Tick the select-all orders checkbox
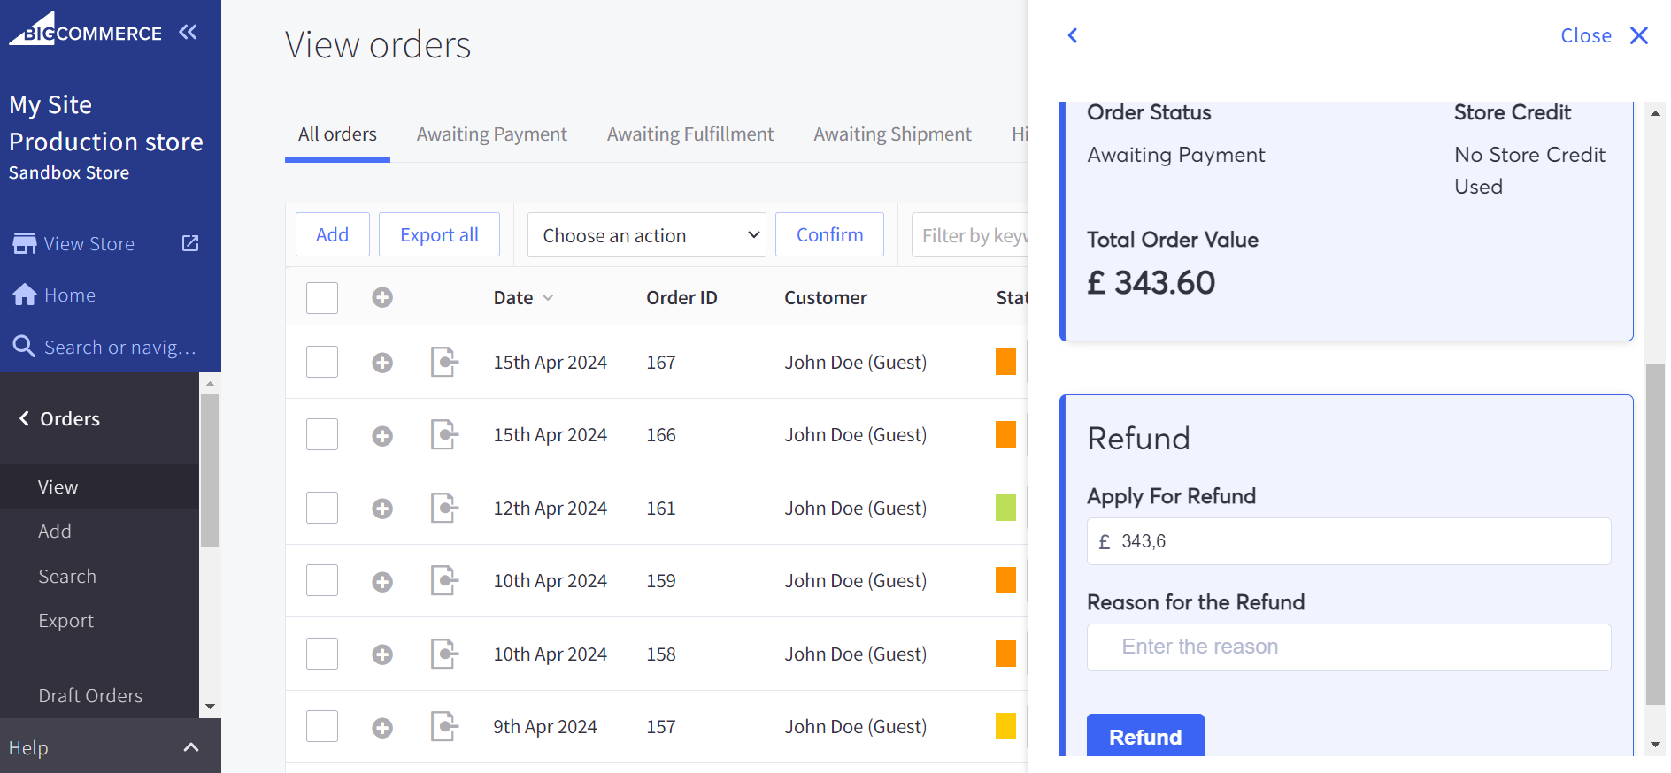 coord(322,298)
